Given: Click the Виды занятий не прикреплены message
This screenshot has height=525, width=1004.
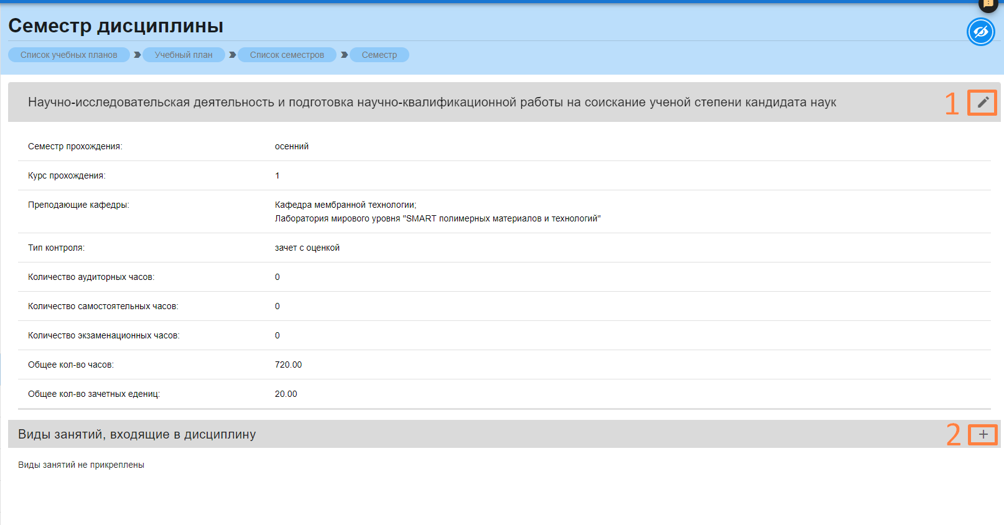Looking at the screenshot, I should point(81,465).
